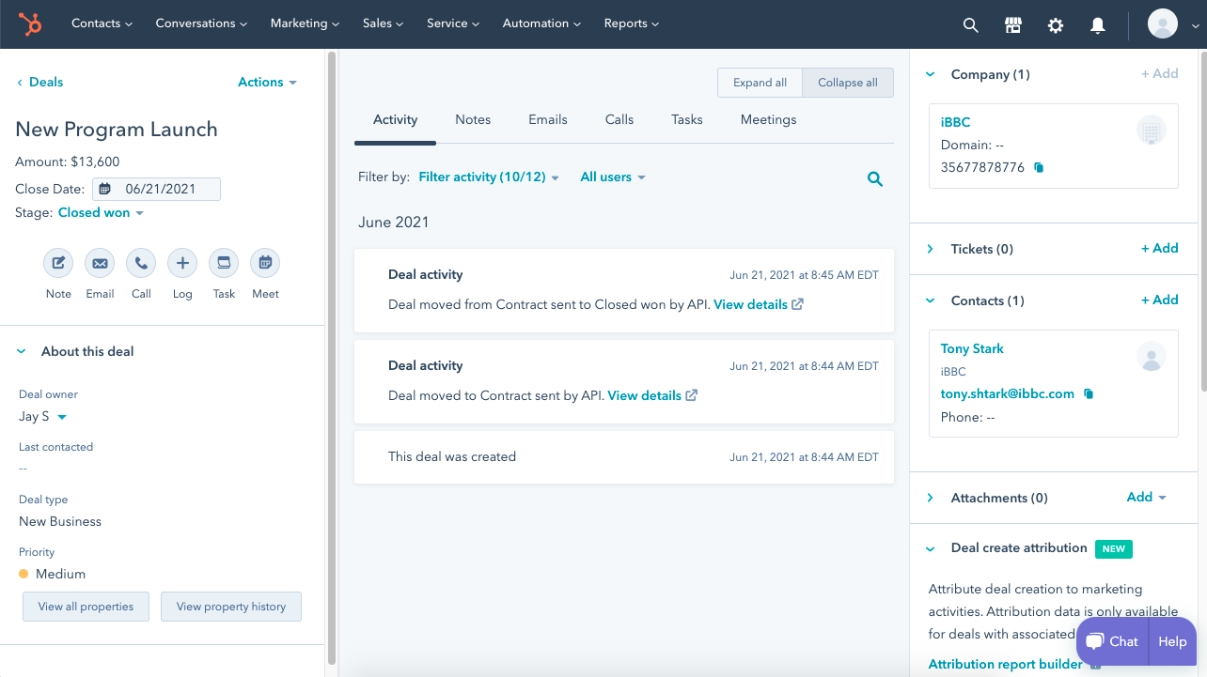Click the Close Date field 06/21/2021
Viewport: 1207px width, 677px height.
tap(156, 189)
